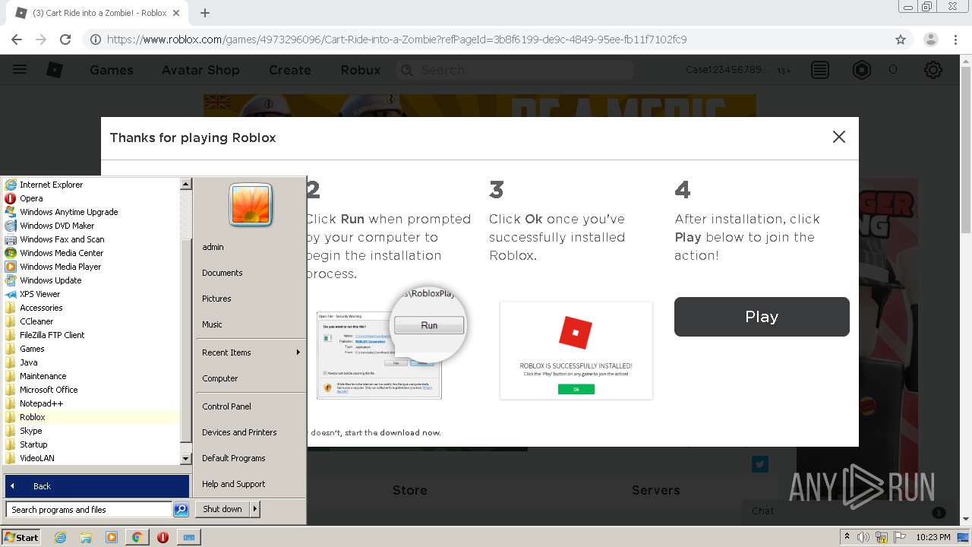
Task: Click Shut down button
Action: pyautogui.click(x=222, y=509)
